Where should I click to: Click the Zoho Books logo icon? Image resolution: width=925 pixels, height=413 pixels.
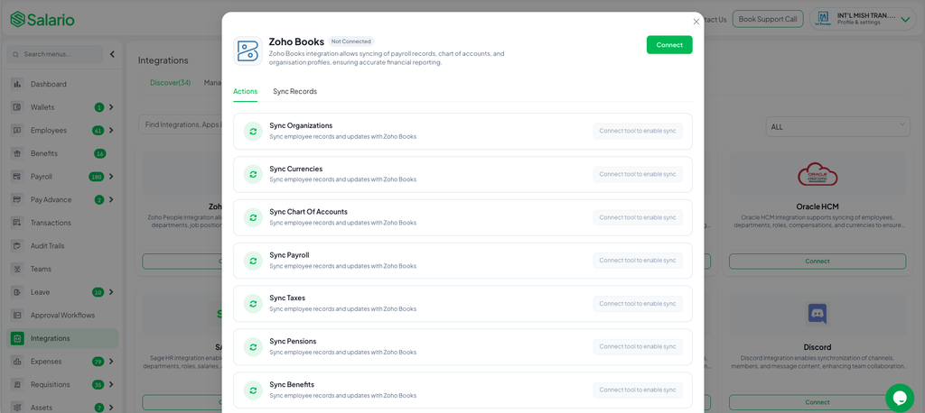click(248, 50)
